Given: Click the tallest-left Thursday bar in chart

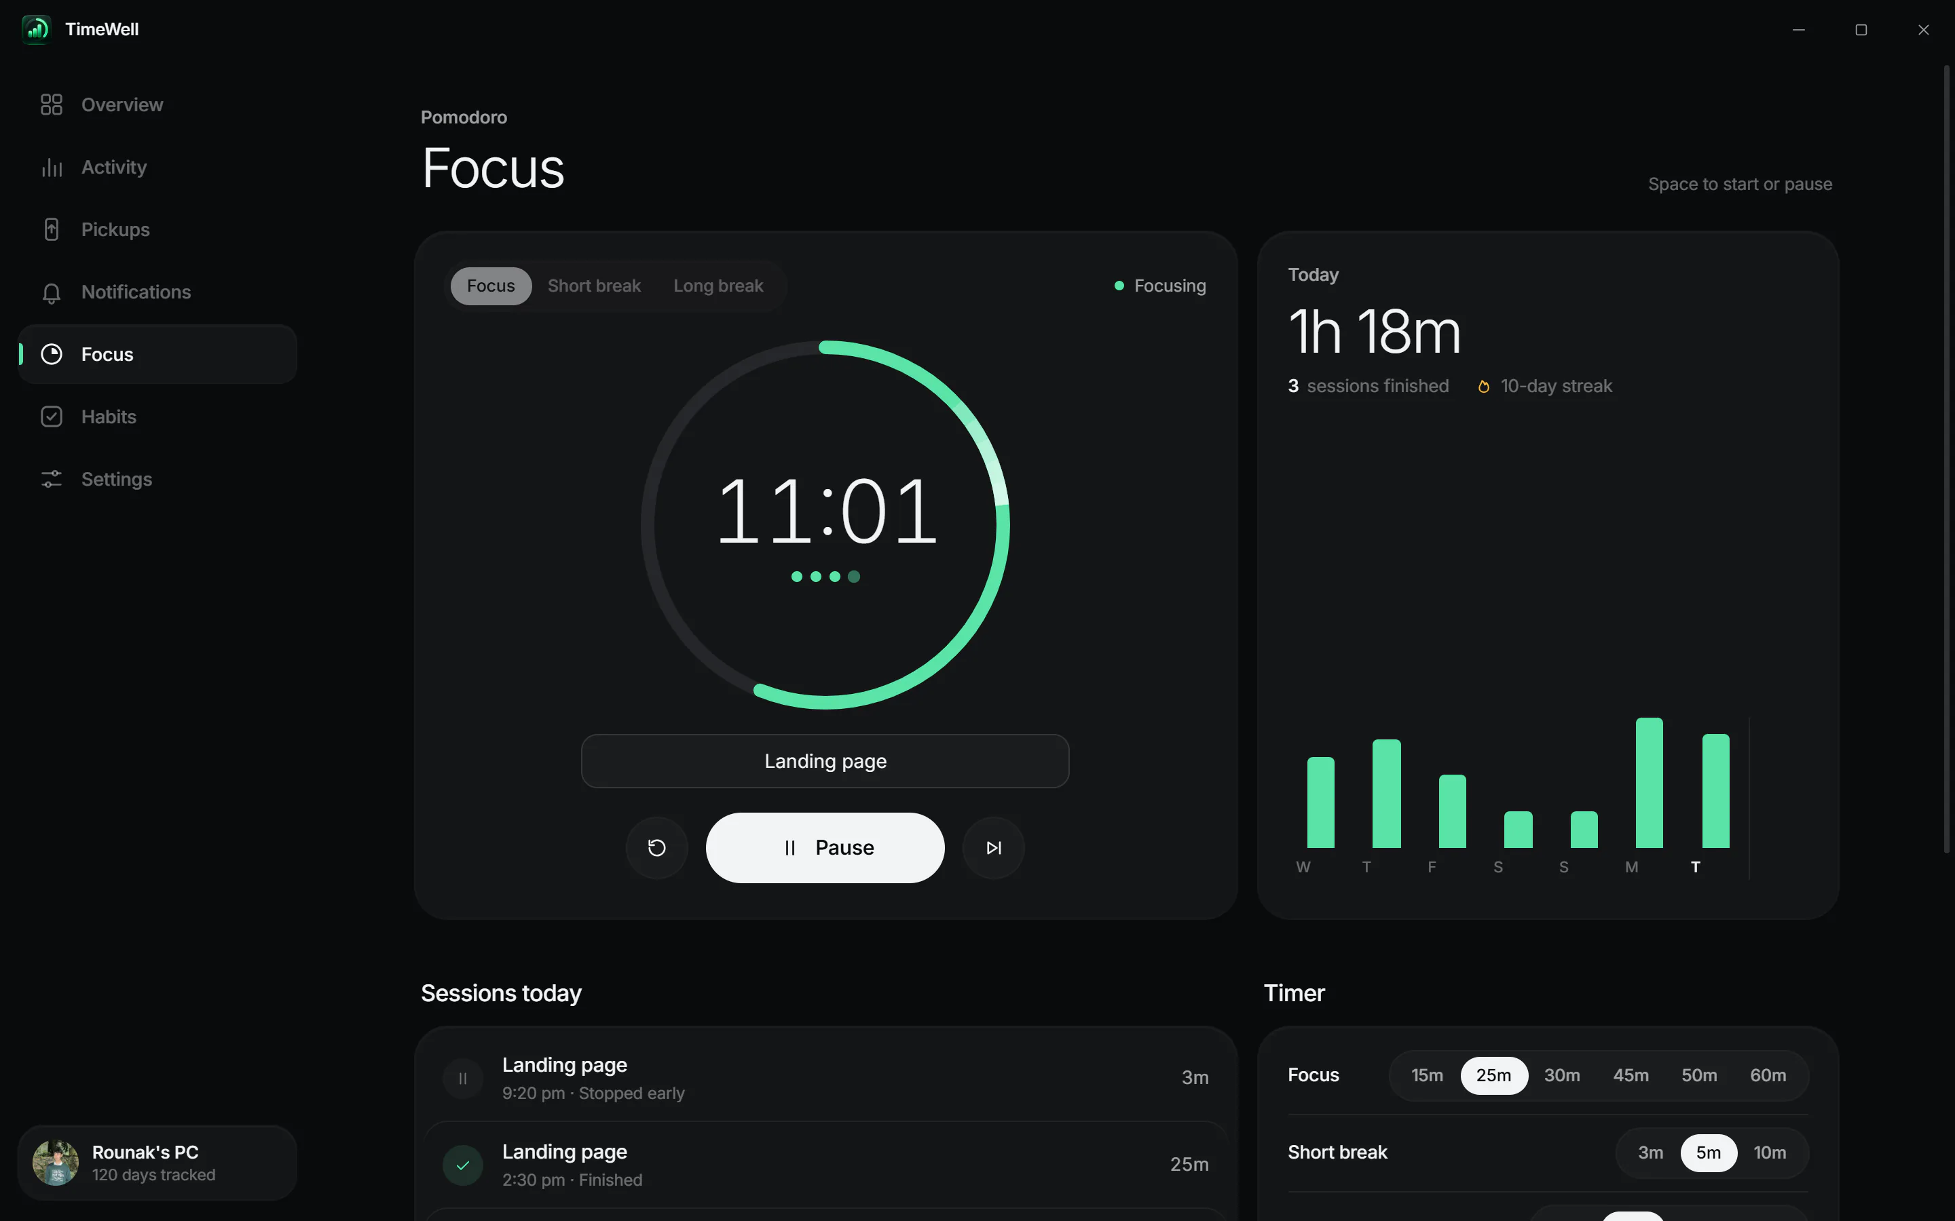Looking at the screenshot, I should (1386, 794).
